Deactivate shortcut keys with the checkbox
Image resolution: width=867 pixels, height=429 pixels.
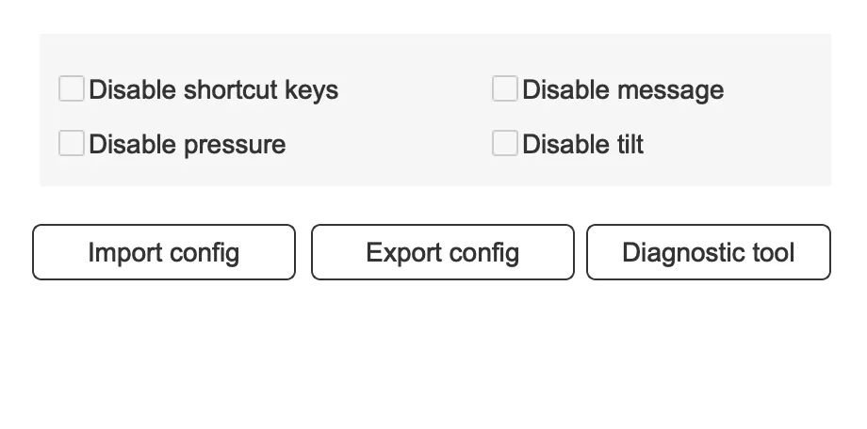72,88
